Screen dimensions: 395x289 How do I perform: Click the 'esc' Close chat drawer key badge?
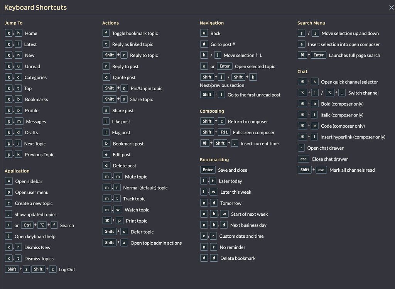[x=304, y=159]
